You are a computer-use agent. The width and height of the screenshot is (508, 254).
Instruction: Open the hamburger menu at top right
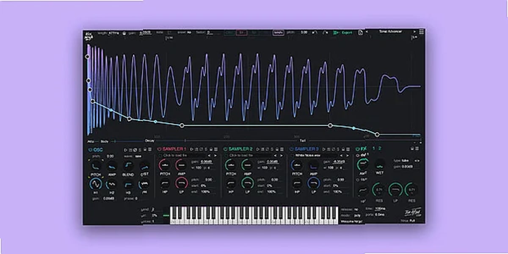point(420,32)
